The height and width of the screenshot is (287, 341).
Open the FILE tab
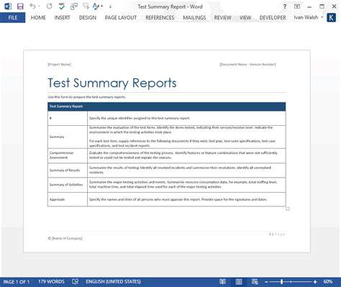point(13,17)
